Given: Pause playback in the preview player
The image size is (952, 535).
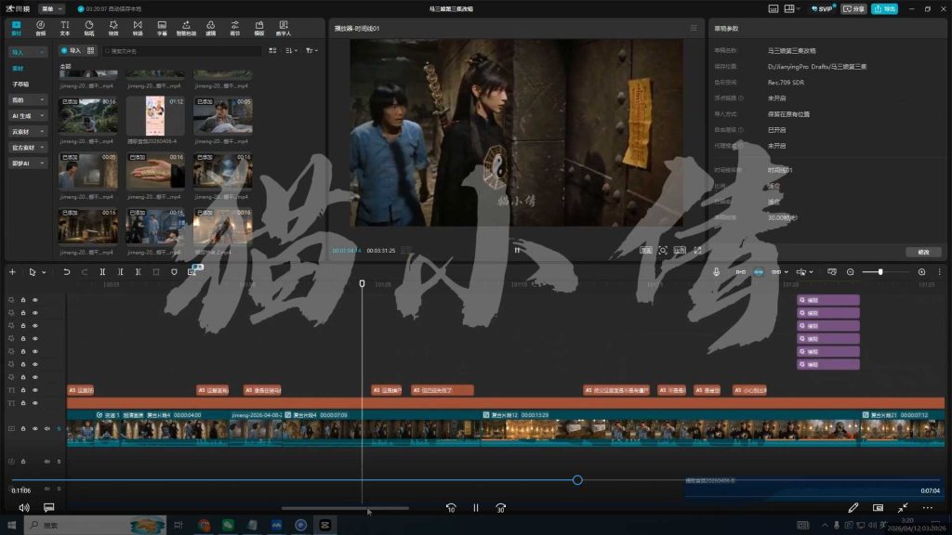Looking at the screenshot, I should click(x=517, y=250).
